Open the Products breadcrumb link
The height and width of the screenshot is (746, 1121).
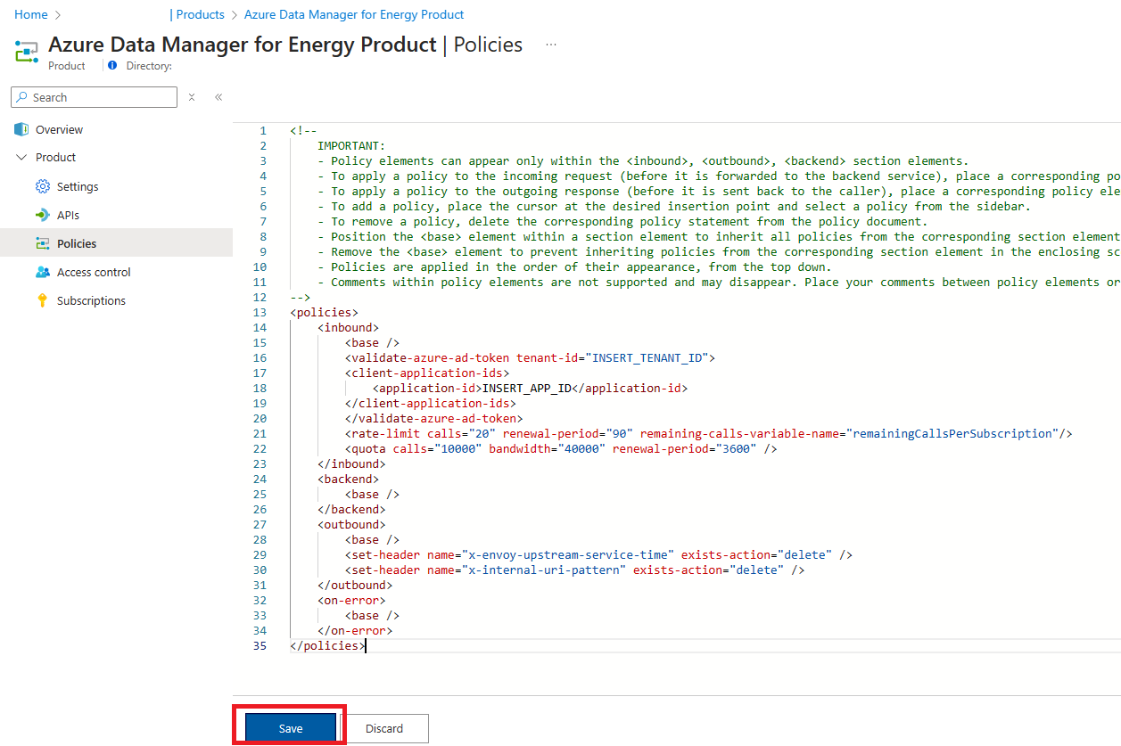point(200,14)
